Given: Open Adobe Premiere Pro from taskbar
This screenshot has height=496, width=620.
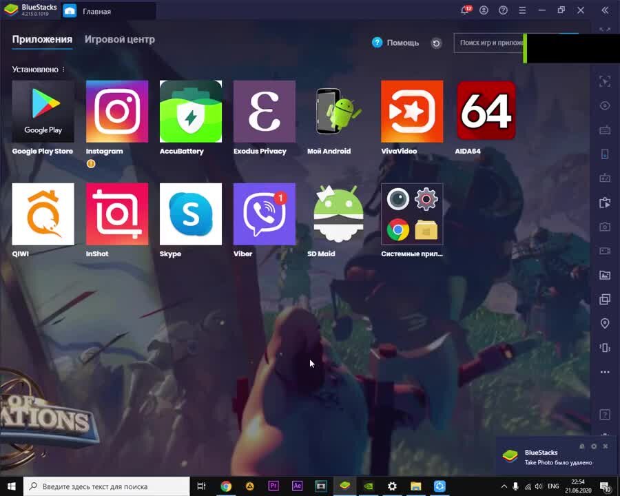Looking at the screenshot, I should [273, 486].
